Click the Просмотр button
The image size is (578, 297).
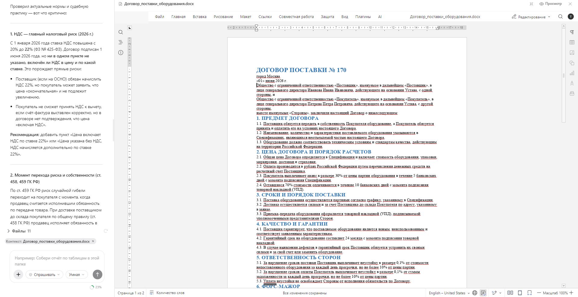coord(550,4)
